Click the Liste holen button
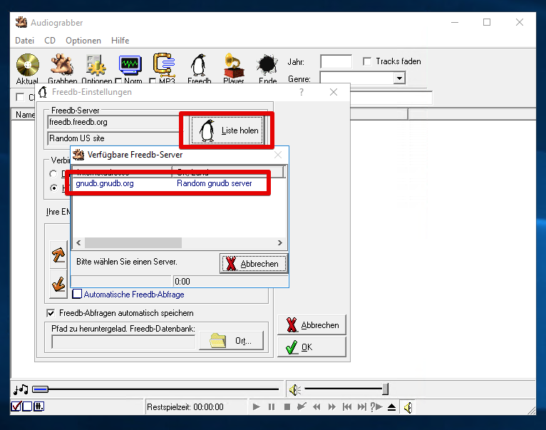 (227, 130)
